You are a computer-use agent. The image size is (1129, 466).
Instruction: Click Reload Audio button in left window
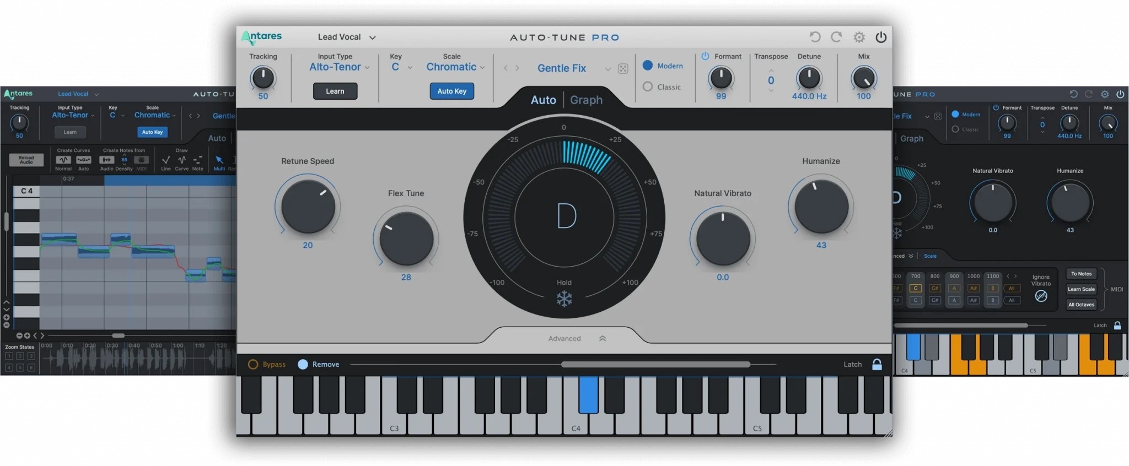[26, 160]
